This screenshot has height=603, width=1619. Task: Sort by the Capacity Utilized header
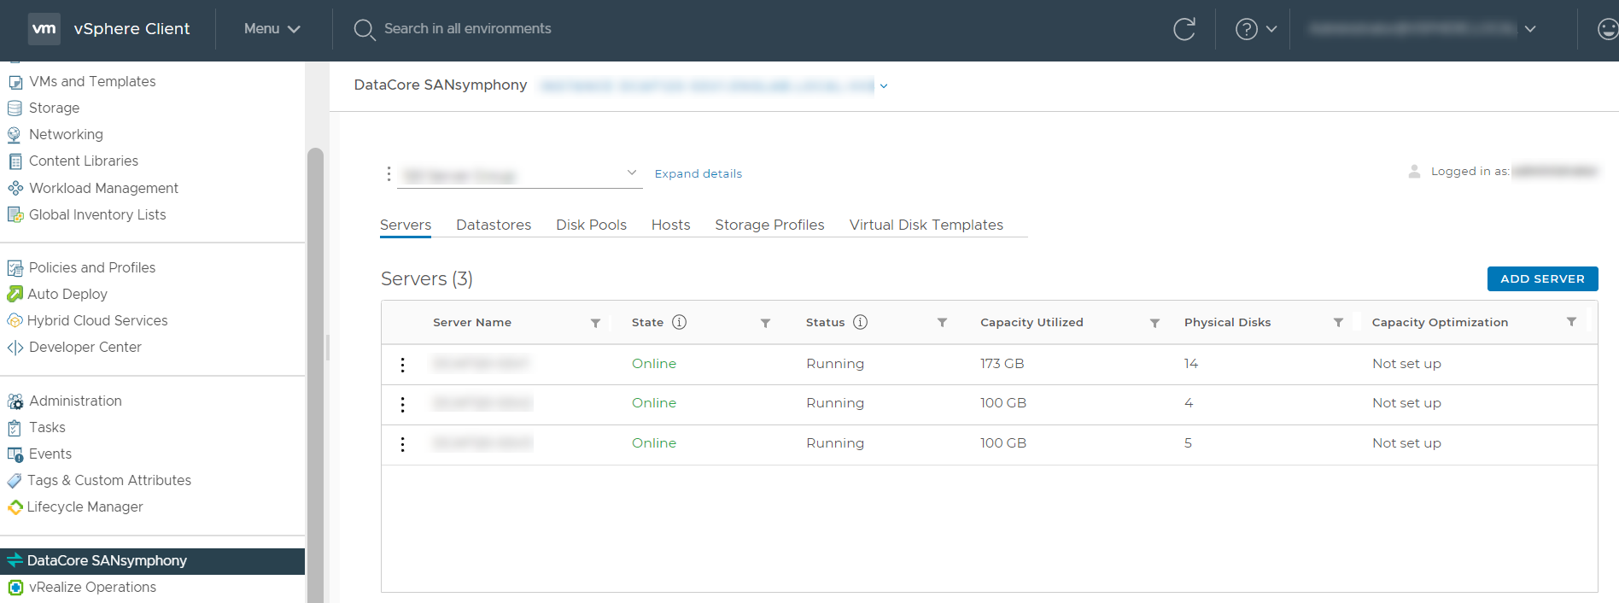(x=1032, y=323)
